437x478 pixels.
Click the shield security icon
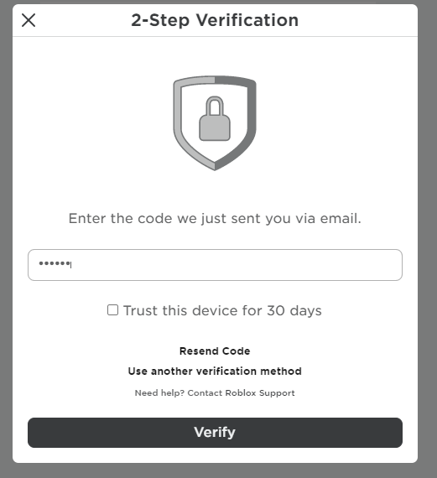(x=215, y=122)
